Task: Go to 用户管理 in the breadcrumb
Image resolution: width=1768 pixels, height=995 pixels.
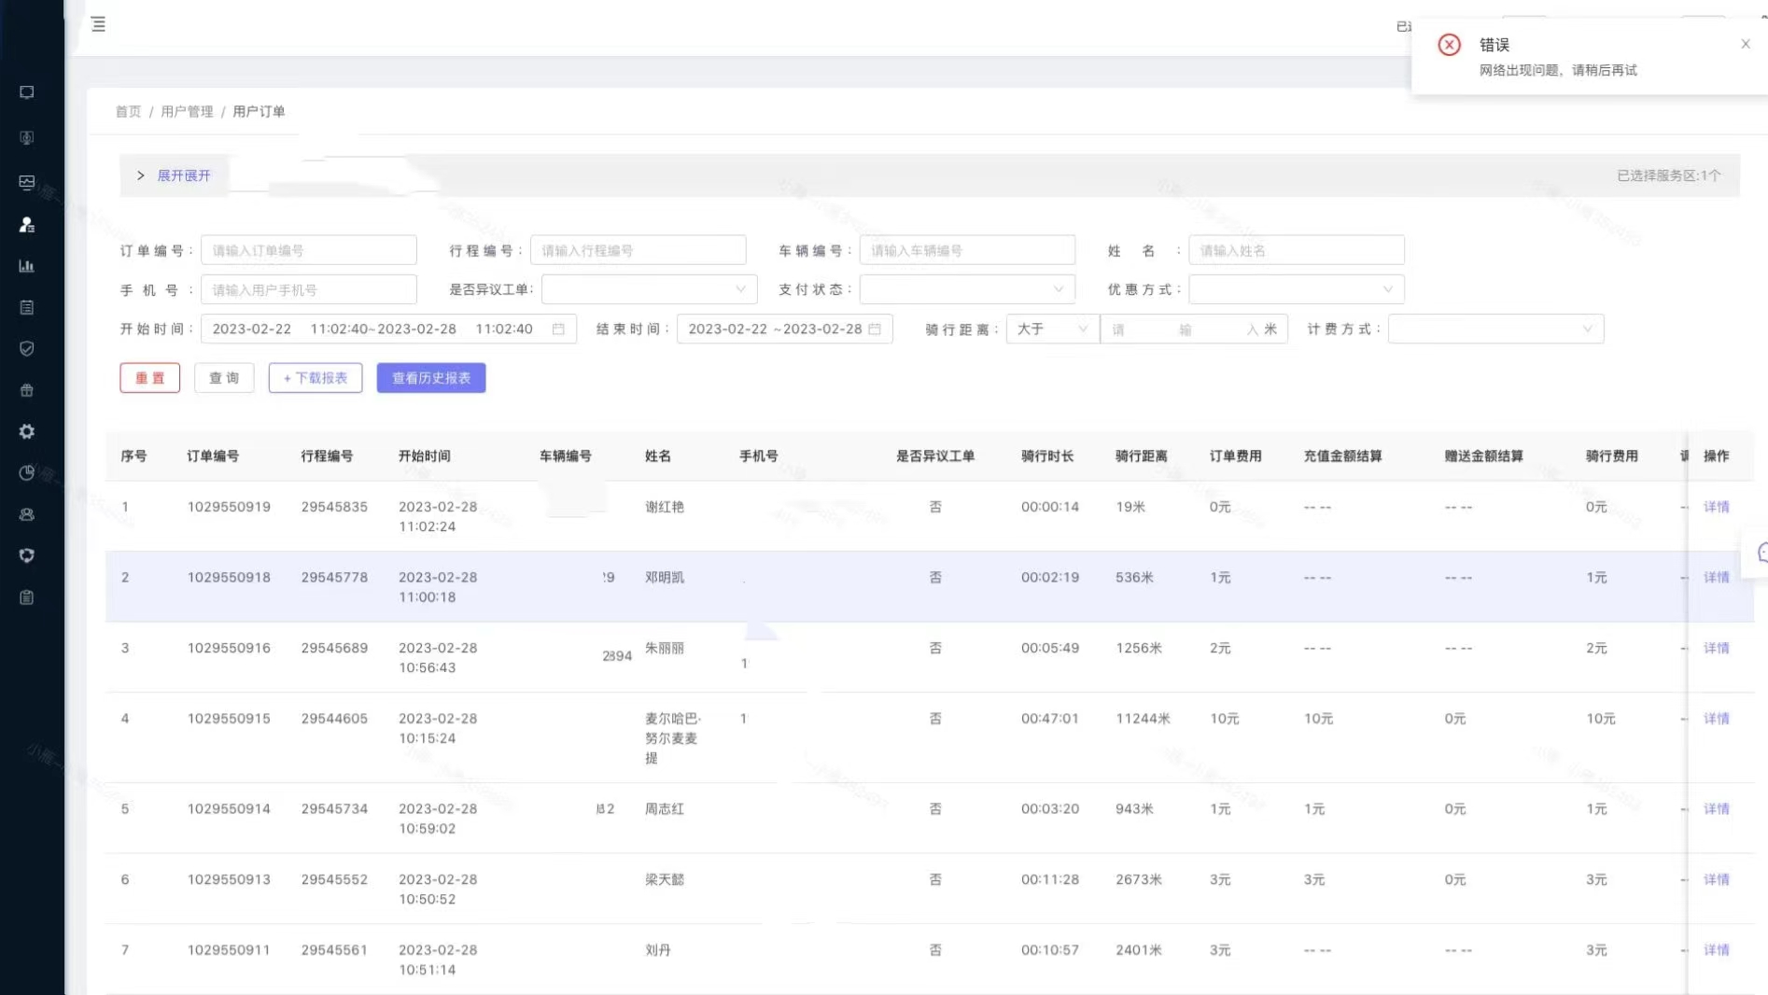Action: [187, 111]
